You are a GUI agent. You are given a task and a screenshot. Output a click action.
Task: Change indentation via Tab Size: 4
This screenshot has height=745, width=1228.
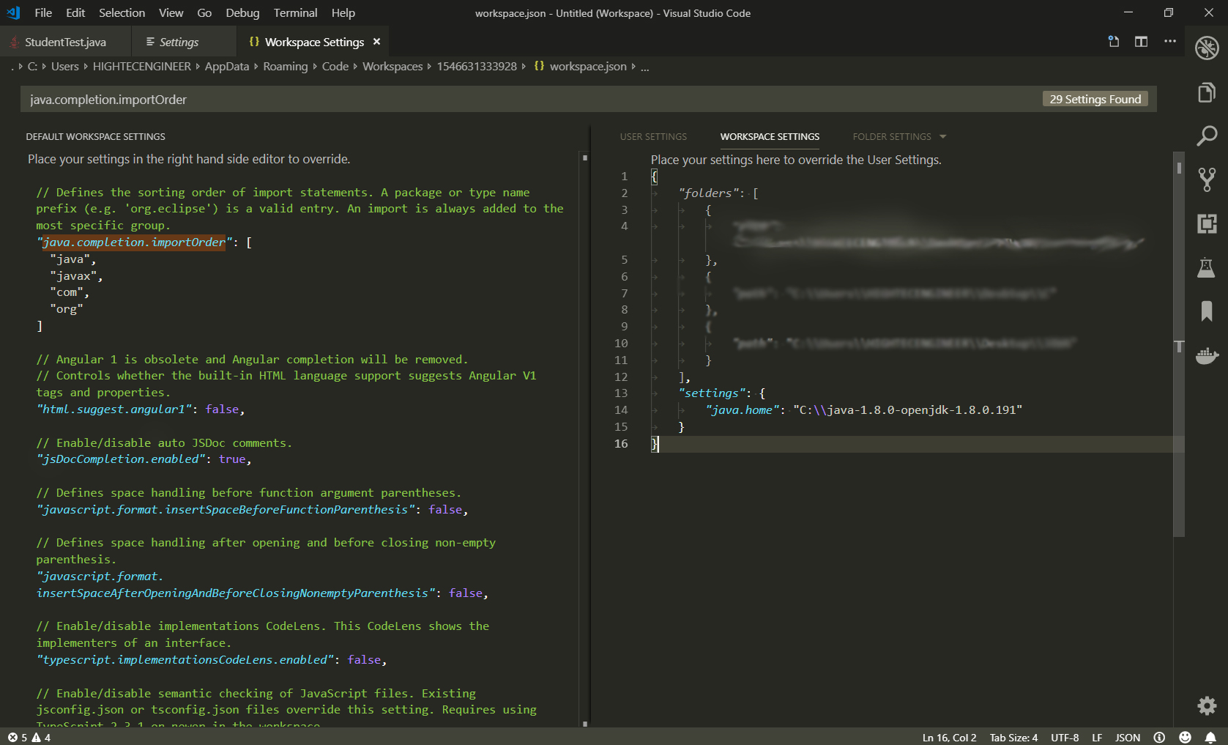1013,738
